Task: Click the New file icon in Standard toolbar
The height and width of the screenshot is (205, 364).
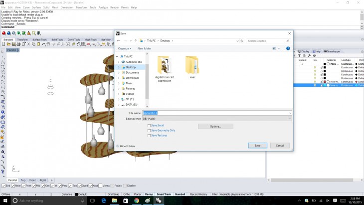Action: coord(3,44)
